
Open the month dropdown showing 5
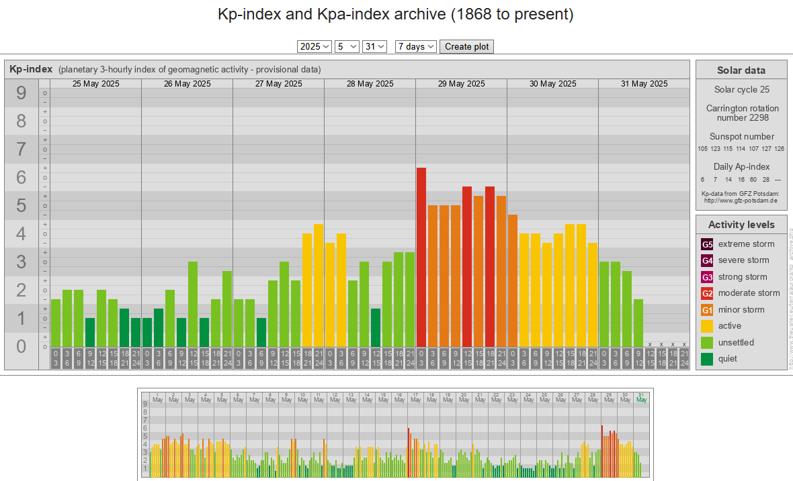click(347, 46)
